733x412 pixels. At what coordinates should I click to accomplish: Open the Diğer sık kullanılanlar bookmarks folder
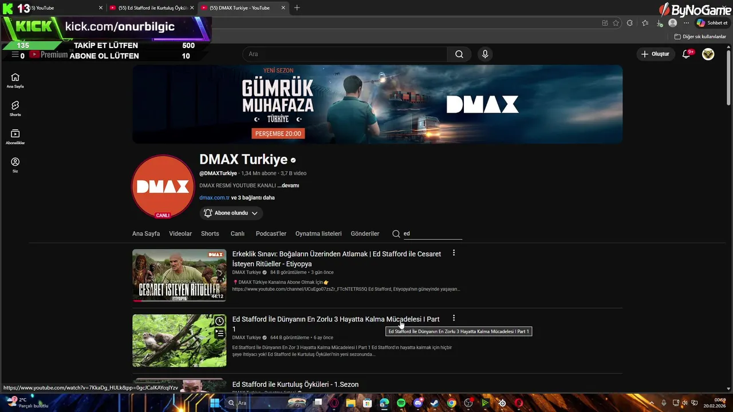point(700,37)
